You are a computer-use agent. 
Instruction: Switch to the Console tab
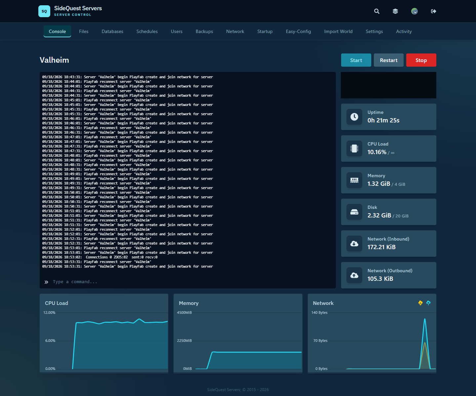(58, 31)
